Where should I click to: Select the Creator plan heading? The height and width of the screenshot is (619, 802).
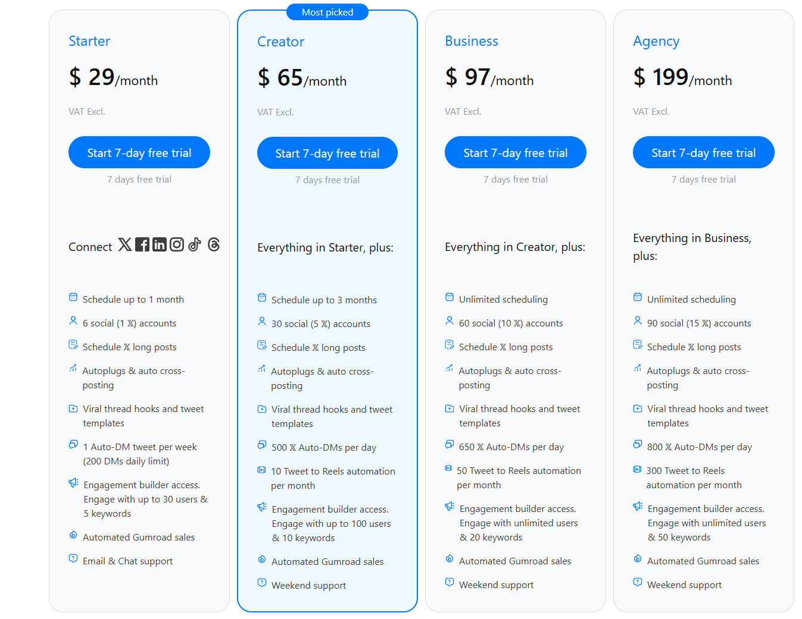click(x=280, y=42)
